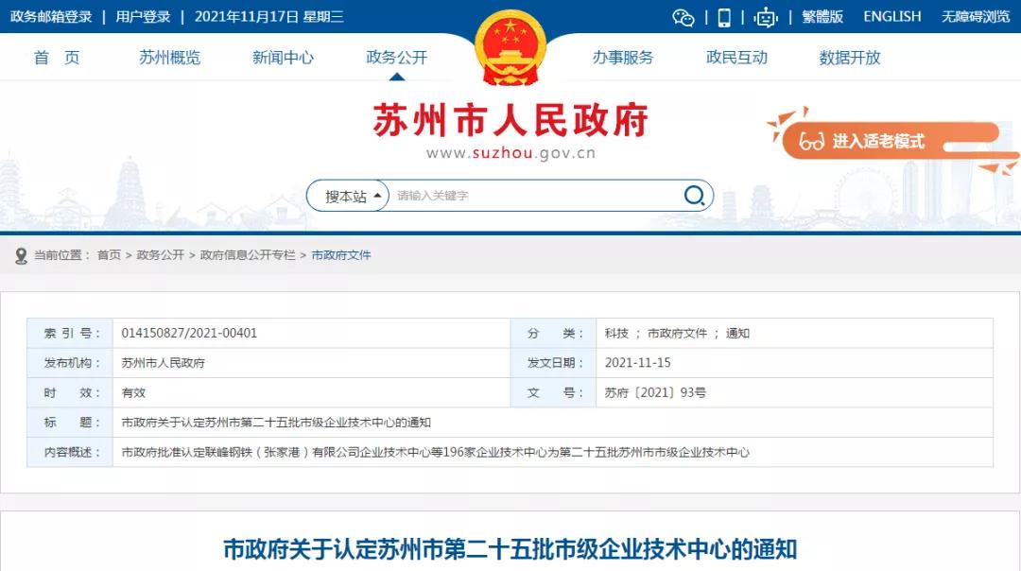The image size is (1021, 571).
Task: Click the magnifier search icon
Action: pos(695,196)
